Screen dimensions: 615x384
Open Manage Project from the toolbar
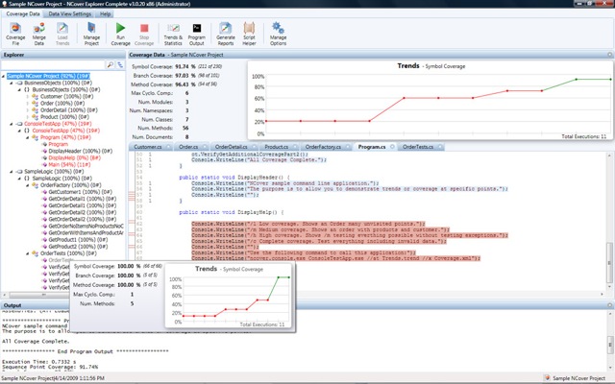[x=91, y=33]
